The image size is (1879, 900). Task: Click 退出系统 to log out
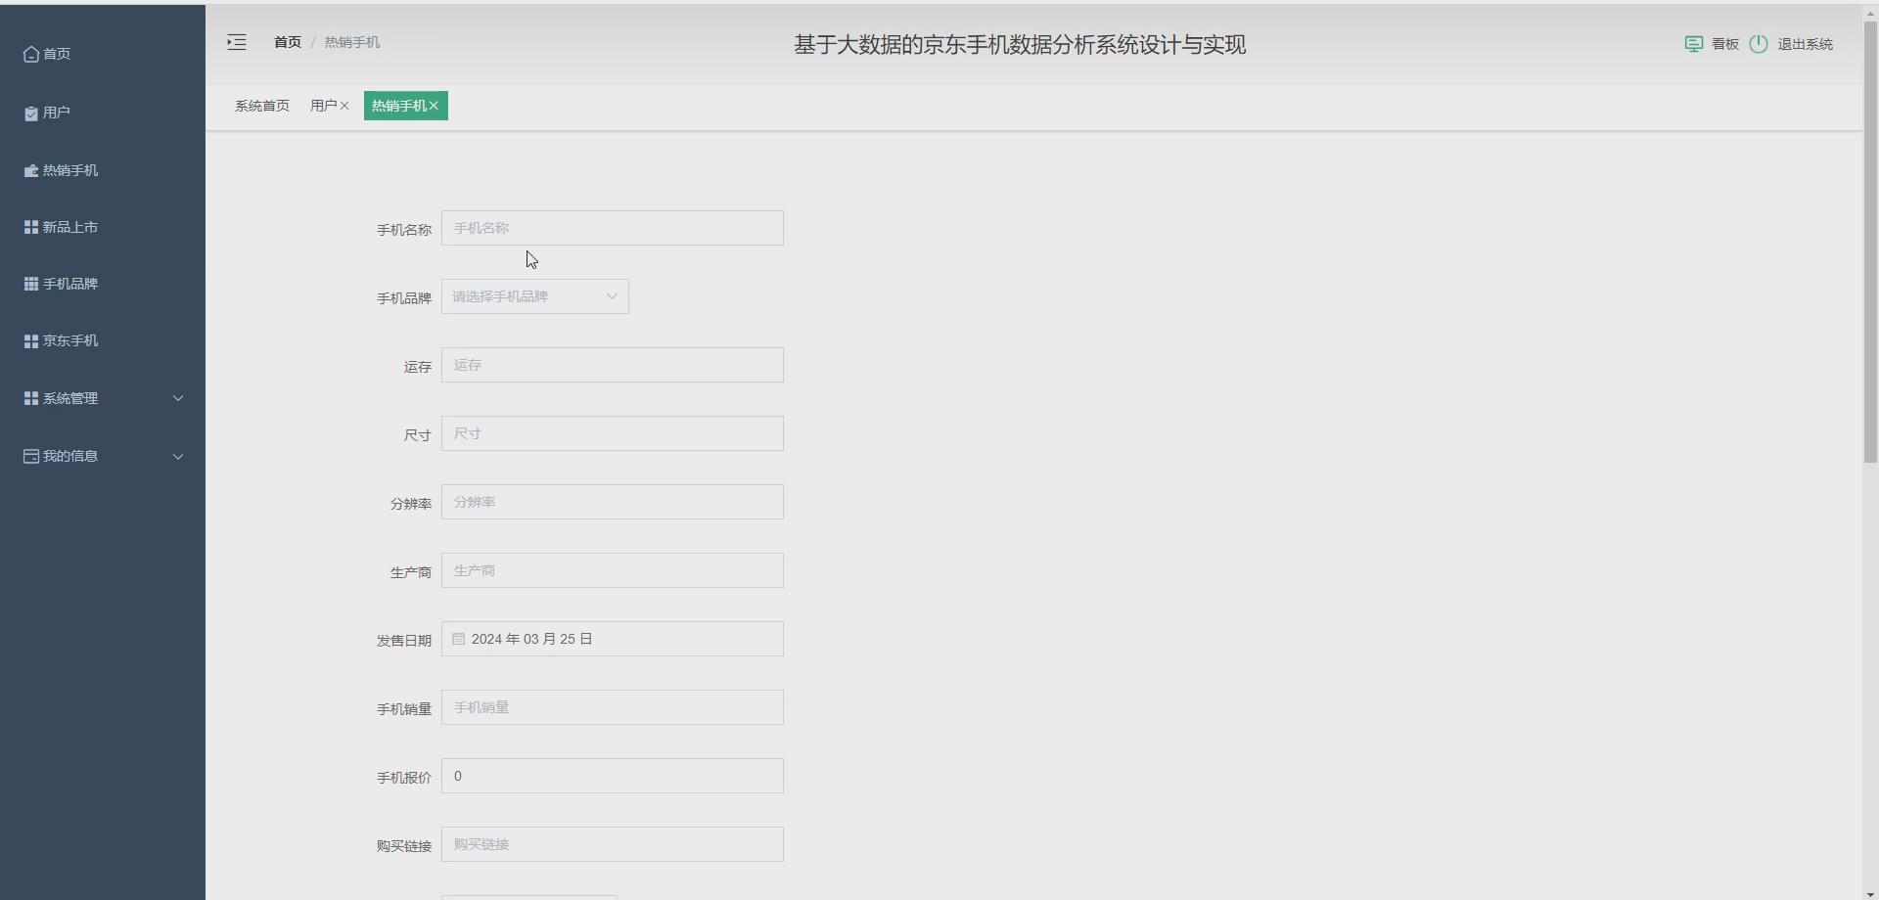point(1806,44)
